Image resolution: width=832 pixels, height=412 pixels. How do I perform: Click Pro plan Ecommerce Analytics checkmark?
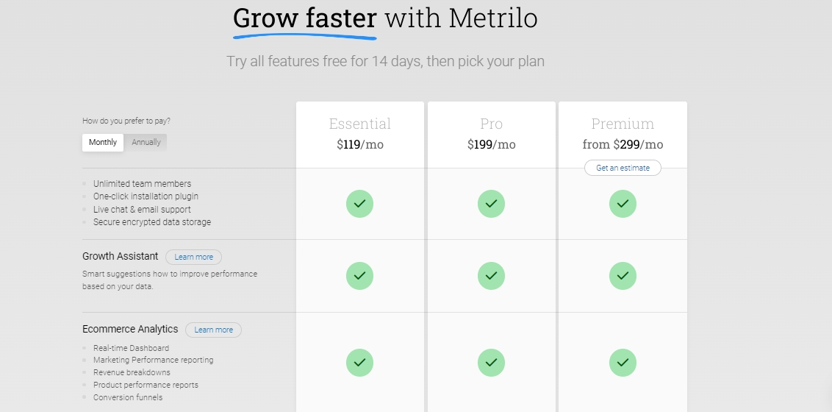coord(492,363)
